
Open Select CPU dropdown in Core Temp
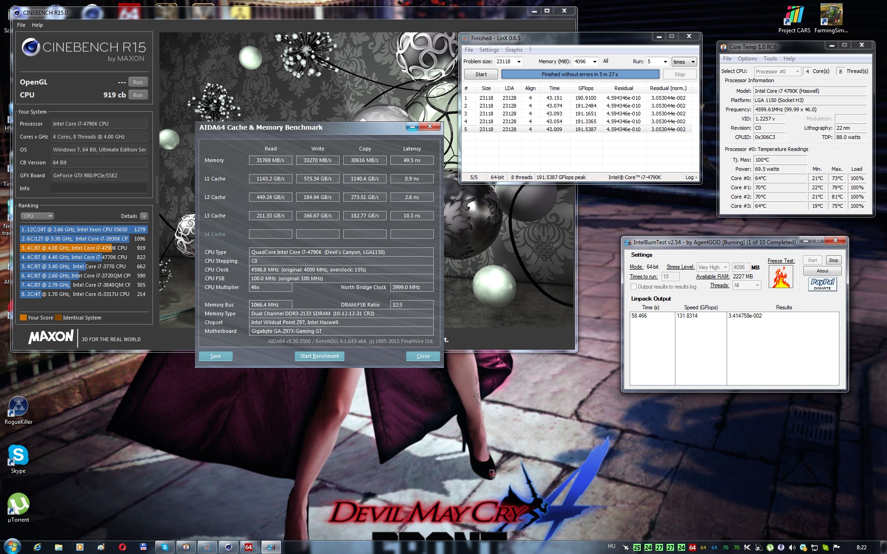click(x=778, y=72)
